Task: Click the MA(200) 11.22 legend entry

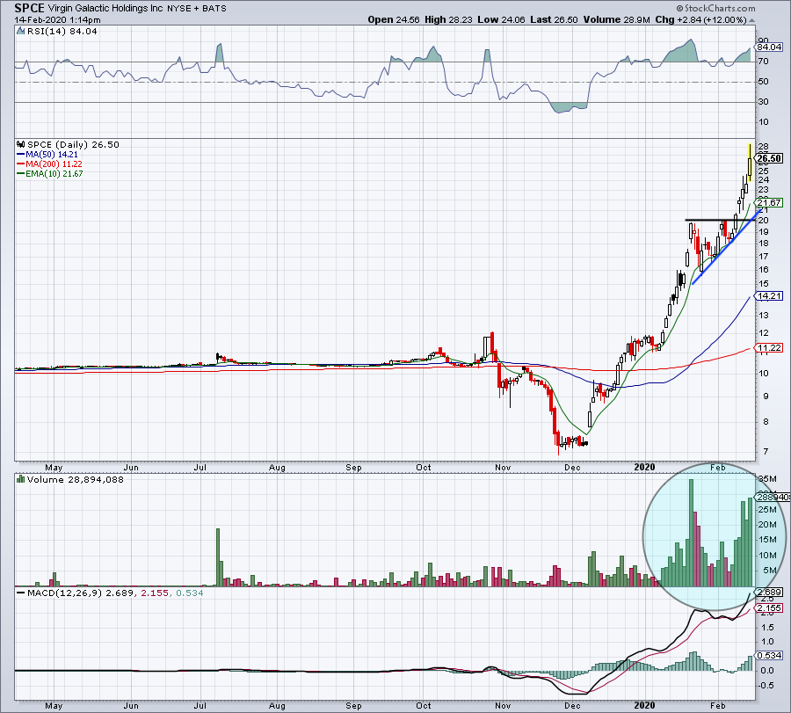Action: (49, 164)
